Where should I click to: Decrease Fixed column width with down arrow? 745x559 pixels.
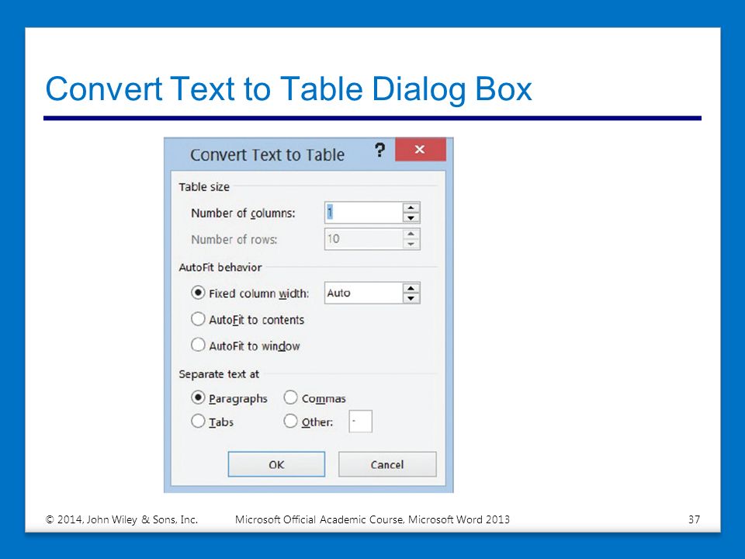coord(411,298)
